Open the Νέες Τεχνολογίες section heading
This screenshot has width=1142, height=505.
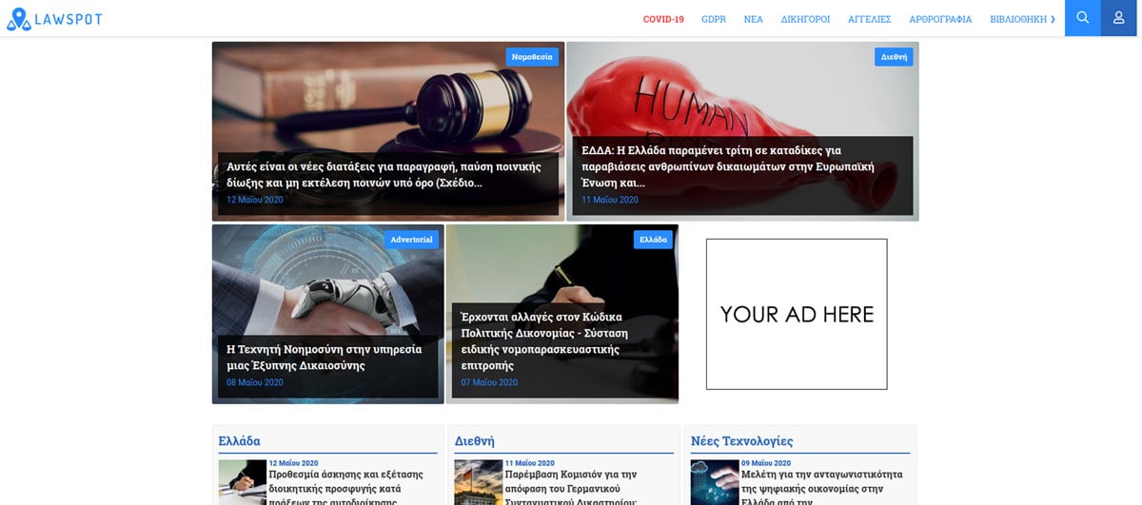(741, 441)
